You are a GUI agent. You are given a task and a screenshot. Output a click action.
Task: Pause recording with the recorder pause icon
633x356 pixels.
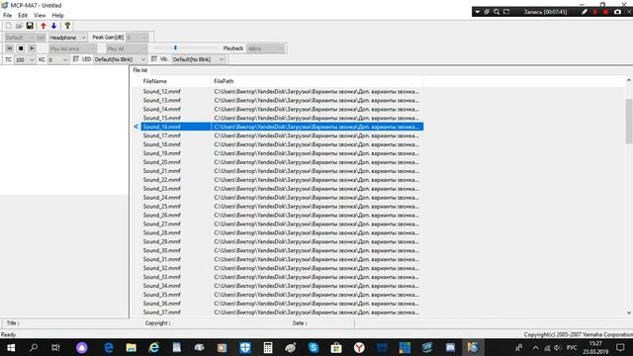(x=594, y=12)
